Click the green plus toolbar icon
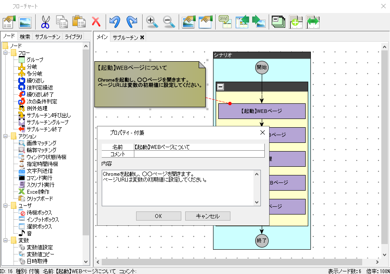Screen dimensions: 390x274 296,22
